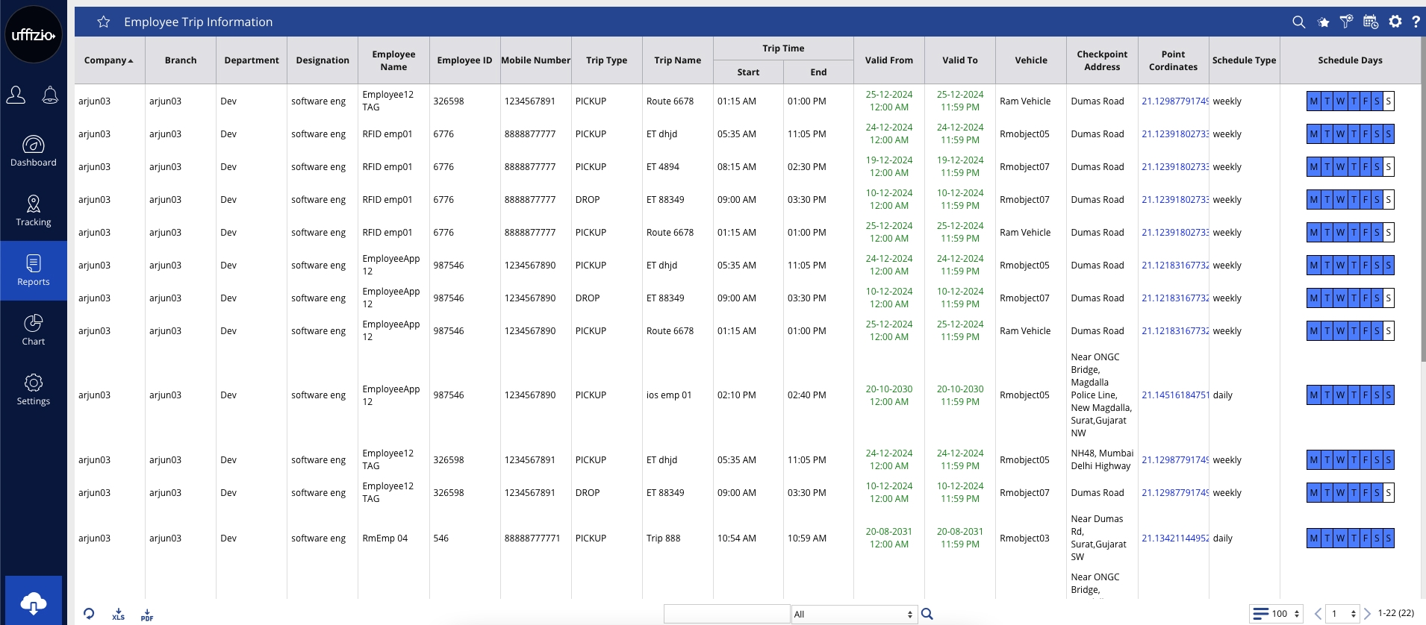
Task: Refresh the trip information table
Action: (x=89, y=613)
